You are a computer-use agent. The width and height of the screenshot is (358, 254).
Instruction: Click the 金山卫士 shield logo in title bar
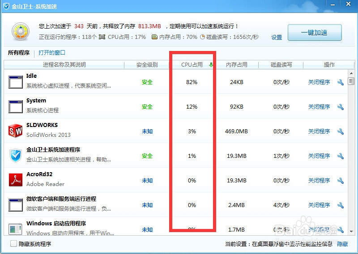[6, 6]
